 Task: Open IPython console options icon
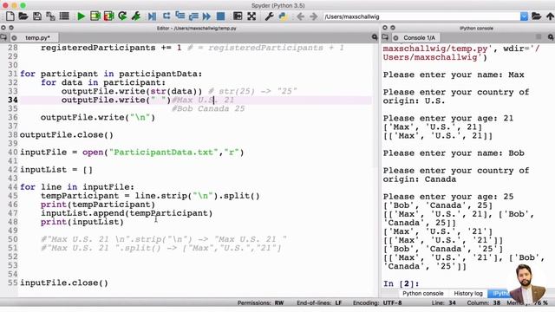coord(551,37)
